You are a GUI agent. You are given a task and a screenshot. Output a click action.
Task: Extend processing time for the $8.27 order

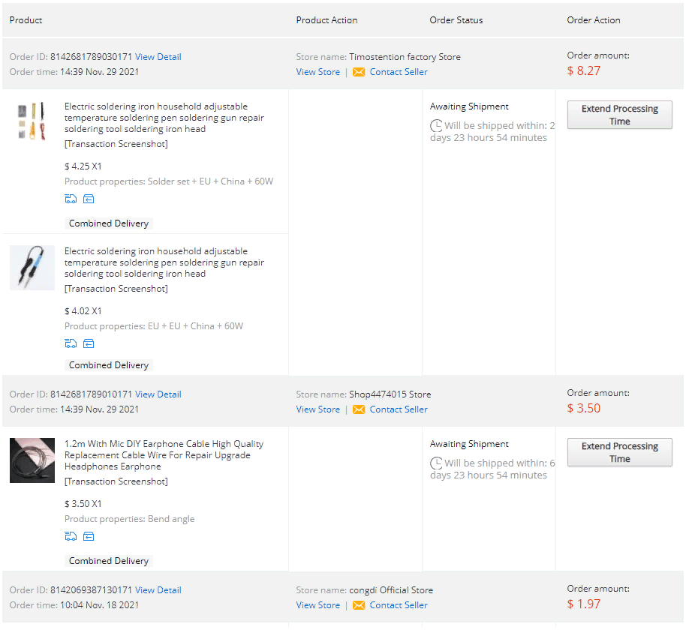pyautogui.click(x=619, y=115)
